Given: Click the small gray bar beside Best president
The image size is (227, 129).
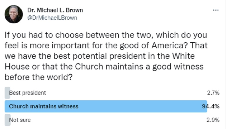Looking at the screenshot, I should tap(7, 93).
